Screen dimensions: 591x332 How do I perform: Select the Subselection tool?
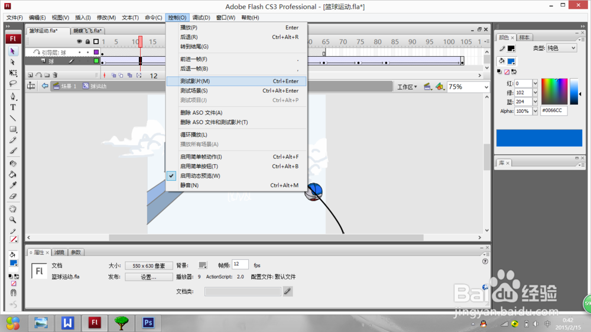[13, 62]
